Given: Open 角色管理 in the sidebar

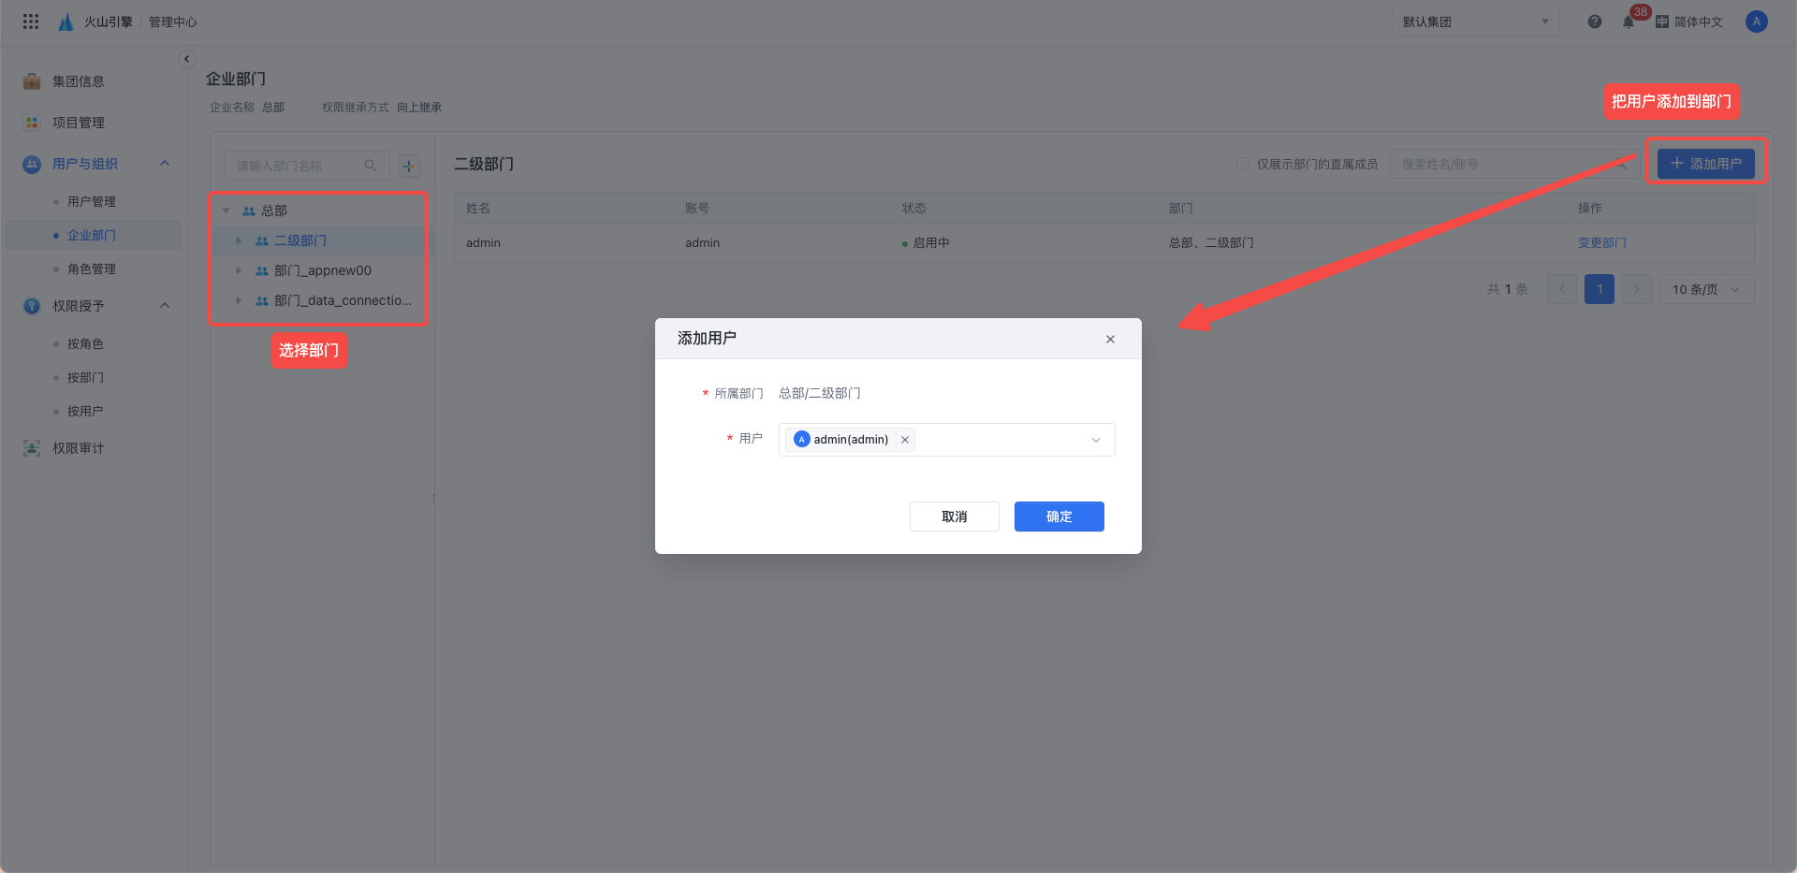Looking at the screenshot, I should click(92, 269).
